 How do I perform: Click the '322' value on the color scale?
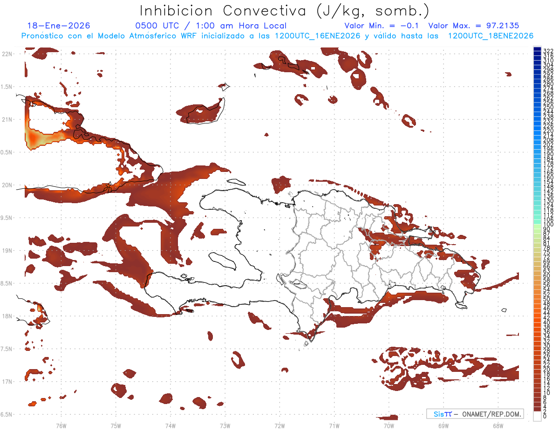(x=548, y=50)
